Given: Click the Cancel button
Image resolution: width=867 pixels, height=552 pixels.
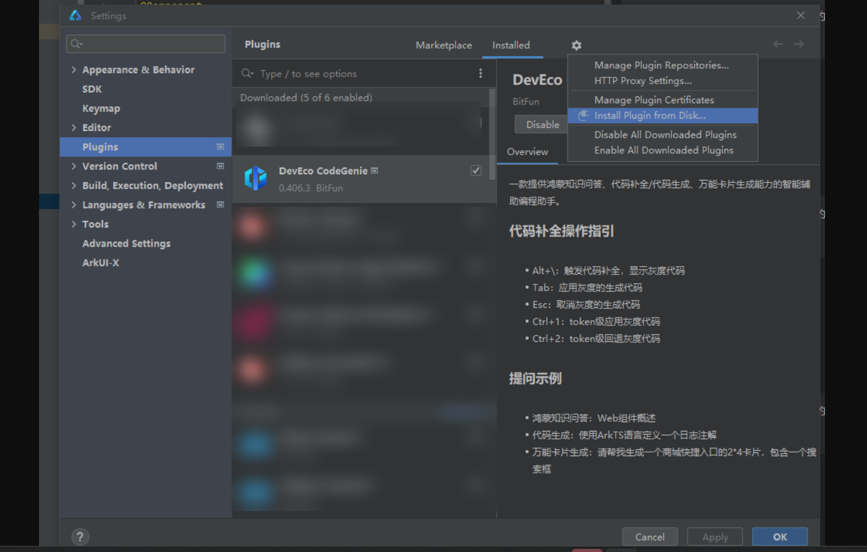Looking at the screenshot, I should 650,537.
